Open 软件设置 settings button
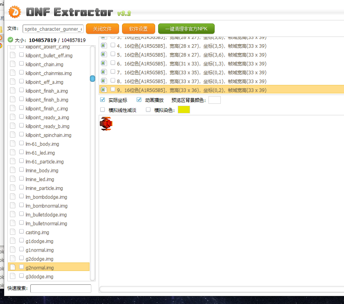344x304 pixels. (138, 29)
